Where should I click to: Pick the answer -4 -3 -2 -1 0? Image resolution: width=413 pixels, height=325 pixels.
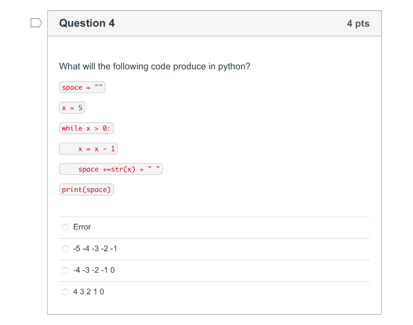pos(65,270)
